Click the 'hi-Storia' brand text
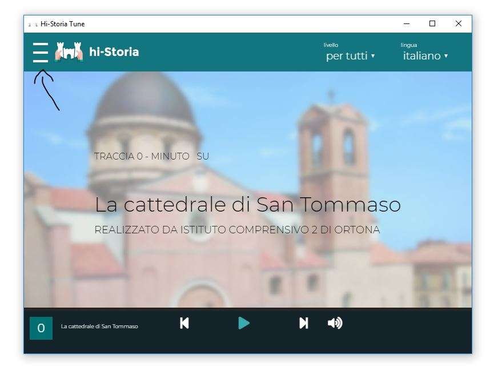The image size is (494, 374). (x=114, y=51)
